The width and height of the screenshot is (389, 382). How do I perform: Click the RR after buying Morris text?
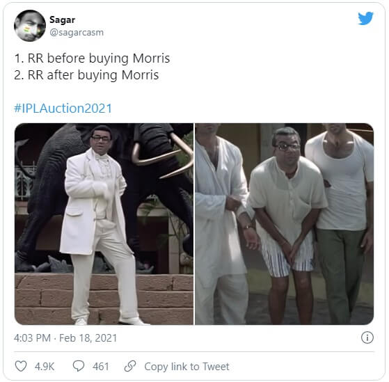click(93, 75)
